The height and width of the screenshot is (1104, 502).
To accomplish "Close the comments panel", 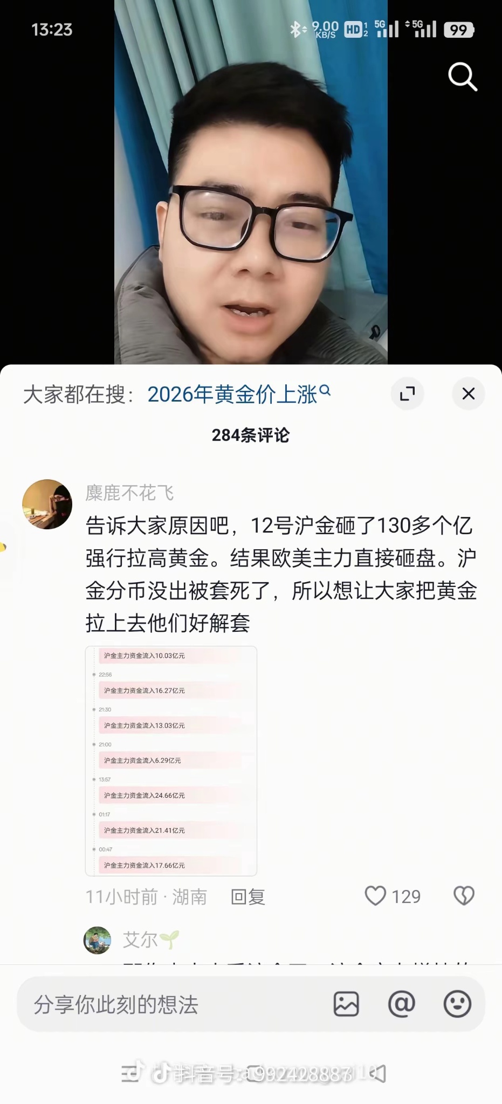I will coord(468,394).
